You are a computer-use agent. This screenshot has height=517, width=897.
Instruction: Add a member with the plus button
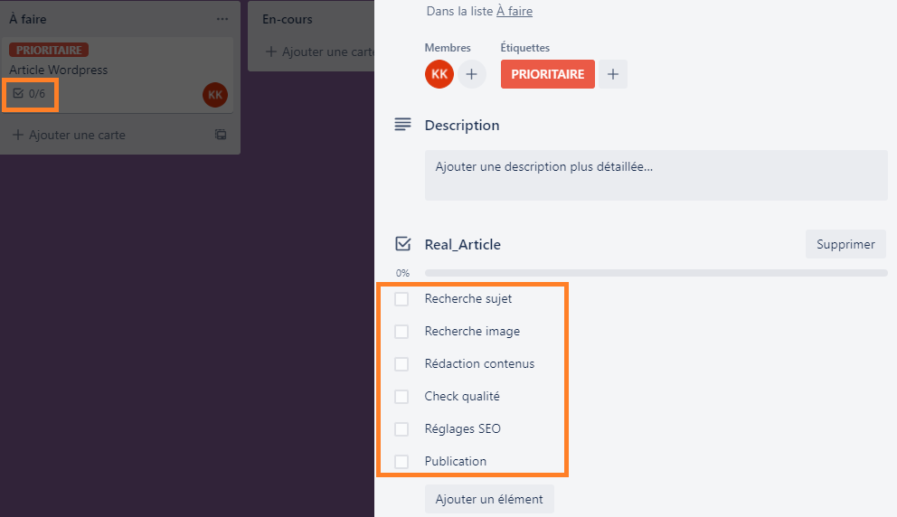tap(471, 74)
